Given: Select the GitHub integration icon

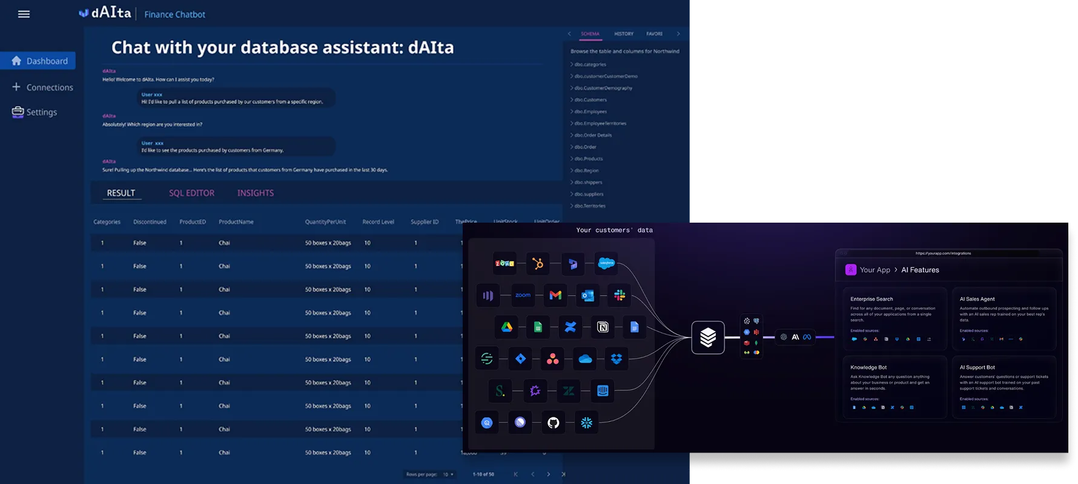Looking at the screenshot, I should click(x=554, y=422).
